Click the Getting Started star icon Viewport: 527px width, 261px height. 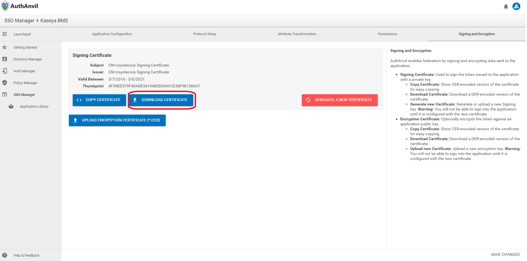click(5, 47)
